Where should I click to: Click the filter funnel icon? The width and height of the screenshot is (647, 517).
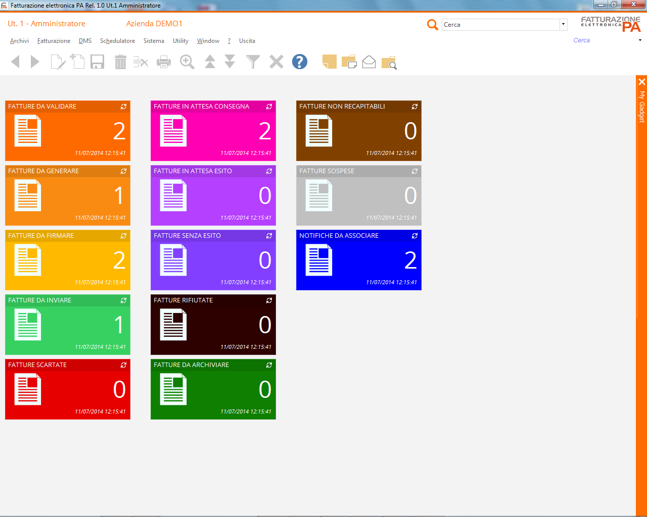(x=253, y=62)
